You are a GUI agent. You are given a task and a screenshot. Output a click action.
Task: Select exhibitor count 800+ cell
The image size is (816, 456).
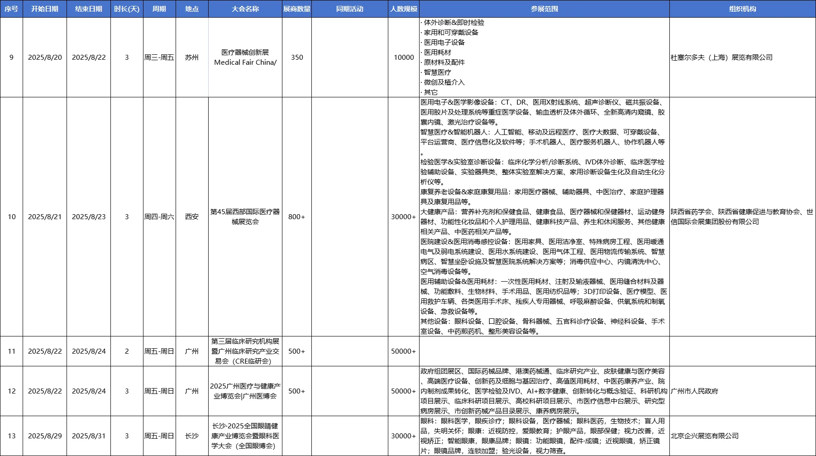click(297, 217)
